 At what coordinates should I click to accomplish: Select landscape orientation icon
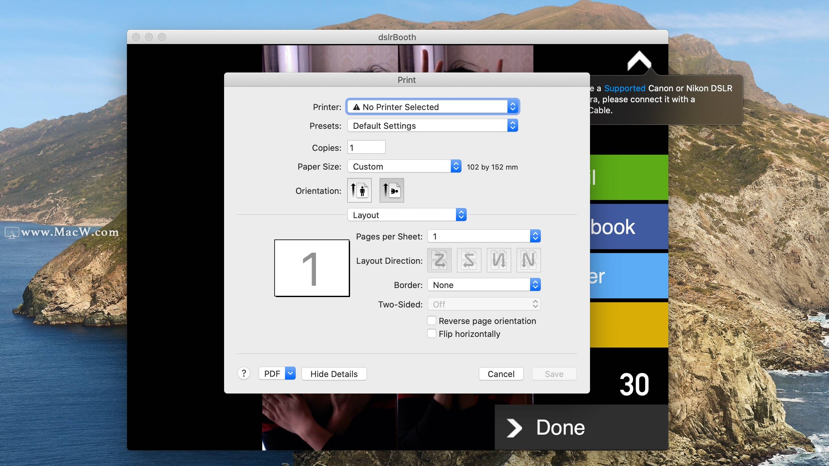coord(392,190)
